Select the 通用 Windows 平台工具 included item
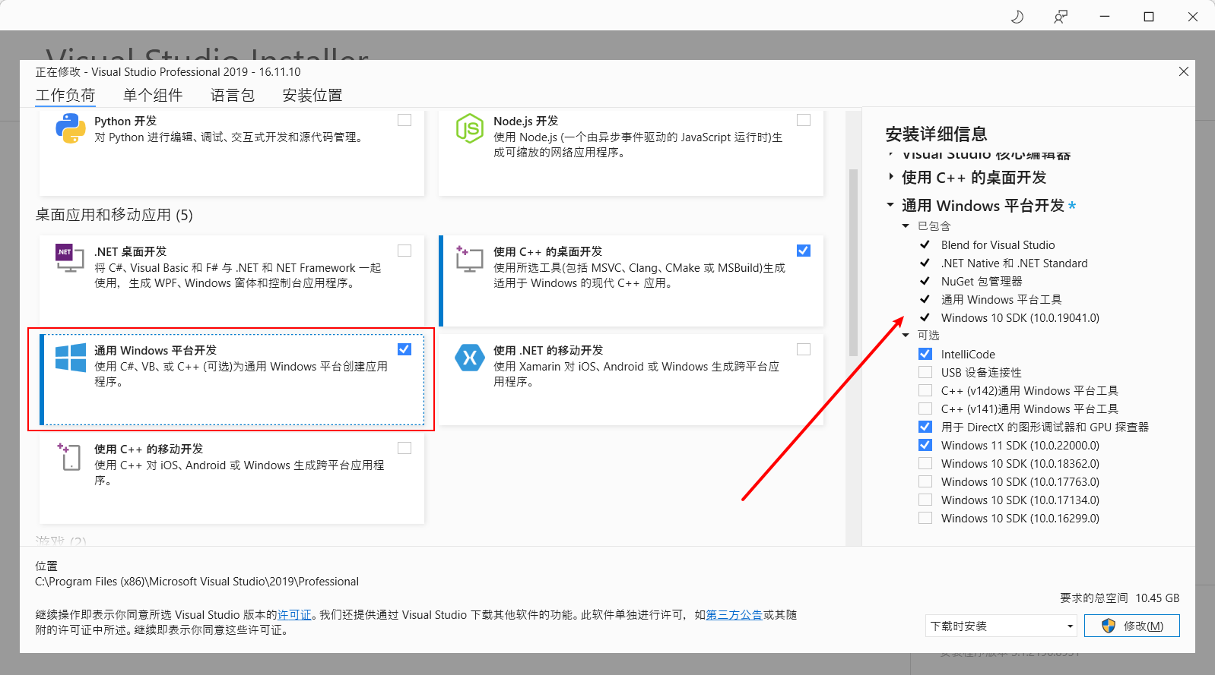This screenshot has height=675, width=1215. 1001,299
